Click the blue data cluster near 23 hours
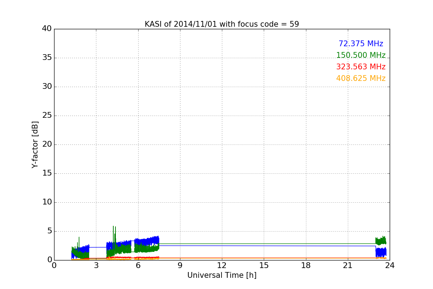 [381, 252]
